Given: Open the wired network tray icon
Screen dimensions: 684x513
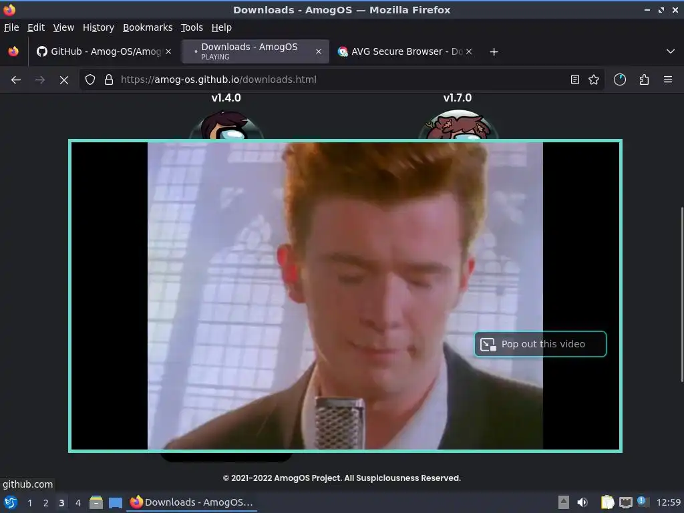Looking at the screenshot, I should click(626, 502).
